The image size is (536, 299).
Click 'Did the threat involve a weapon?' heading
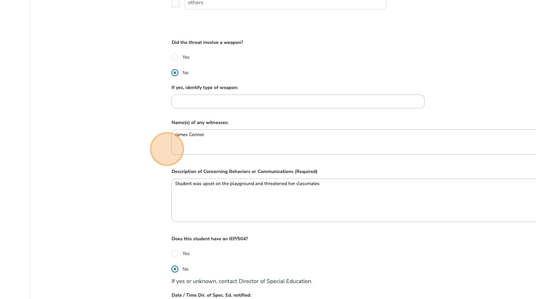(207, 43)
